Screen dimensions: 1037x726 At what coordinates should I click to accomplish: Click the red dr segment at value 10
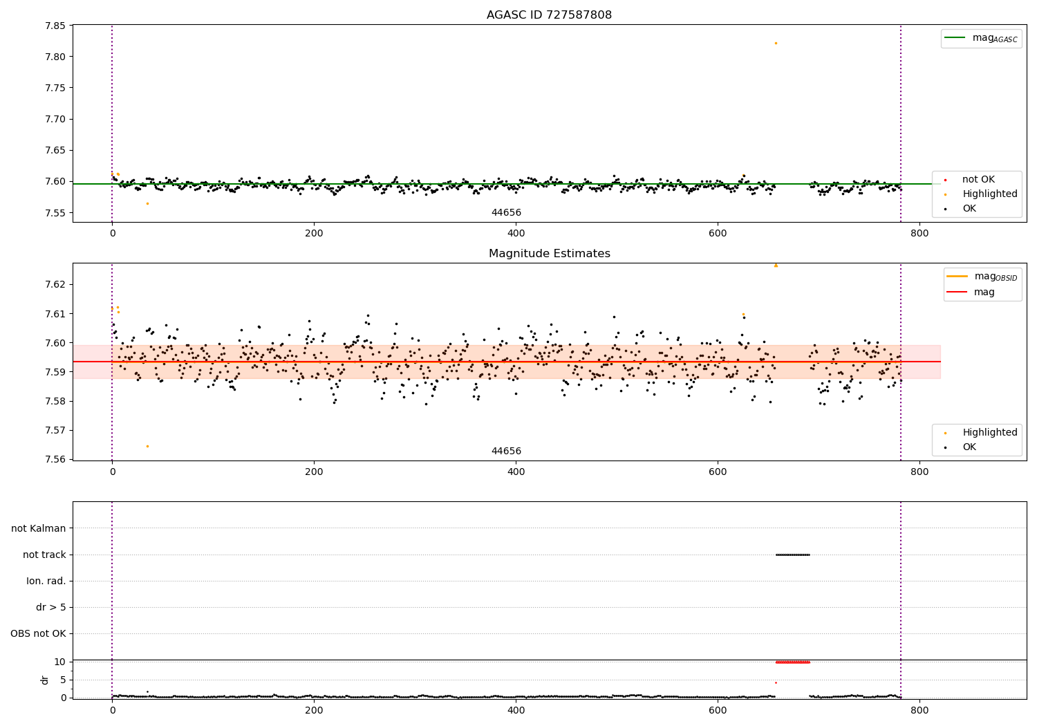pyautogui.click(x=792, y=662)
